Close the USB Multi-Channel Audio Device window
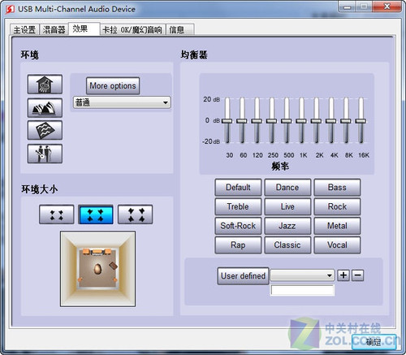The height and width of the screenshot is (355, 406). (387, 6)
